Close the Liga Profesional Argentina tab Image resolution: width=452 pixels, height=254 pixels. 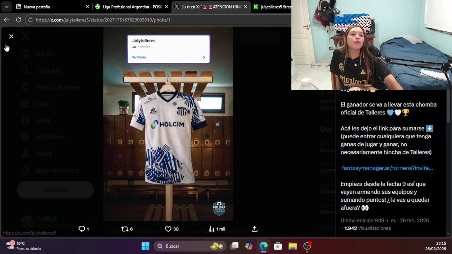click(x=166, y=7)
